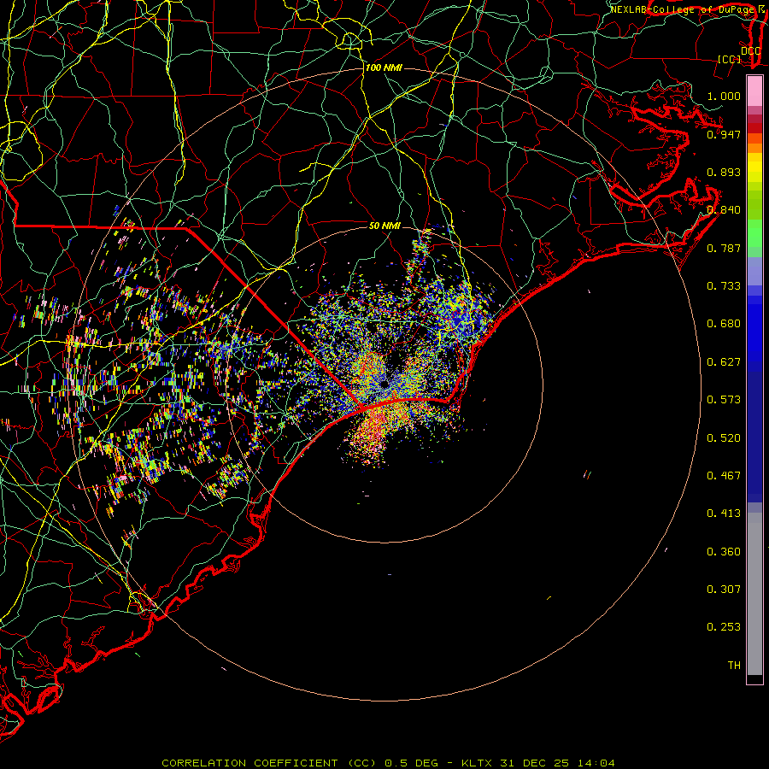This screenshot has width=769, height=769.
Task: Pick the gray segment of the color bar
Action: click(x=754, y=594)
